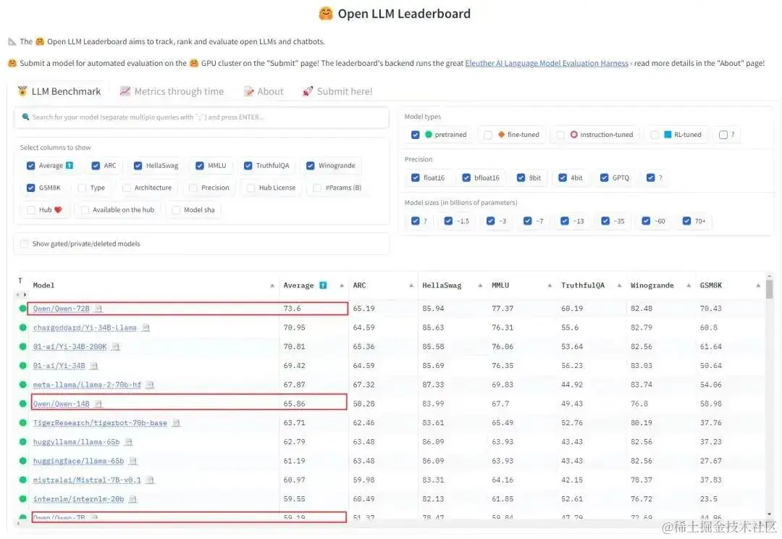Image resolution: width=782 pixels, height=539 pixels.
Task: Enable Available on the hub checkbox
Action: [x=85, y=209]
